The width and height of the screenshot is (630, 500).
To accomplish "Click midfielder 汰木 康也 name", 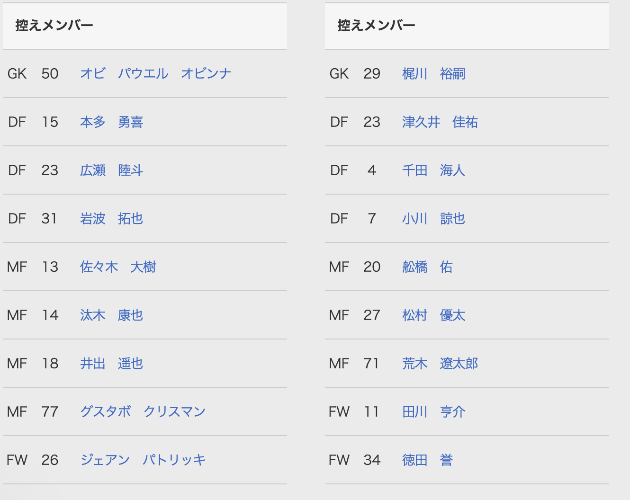I will pos(111,315).
